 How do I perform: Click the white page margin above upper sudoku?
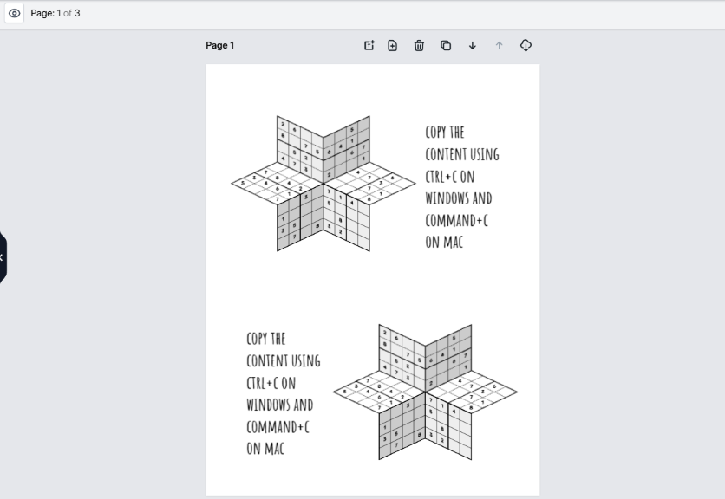tap(373, 87)
